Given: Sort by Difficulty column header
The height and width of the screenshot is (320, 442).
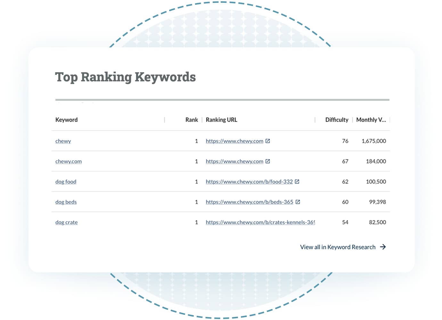Looking at the screenshot, I should [x=337, y=120].
